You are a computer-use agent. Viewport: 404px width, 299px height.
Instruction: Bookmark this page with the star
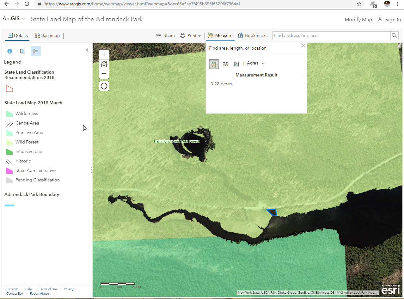point(359,4)
